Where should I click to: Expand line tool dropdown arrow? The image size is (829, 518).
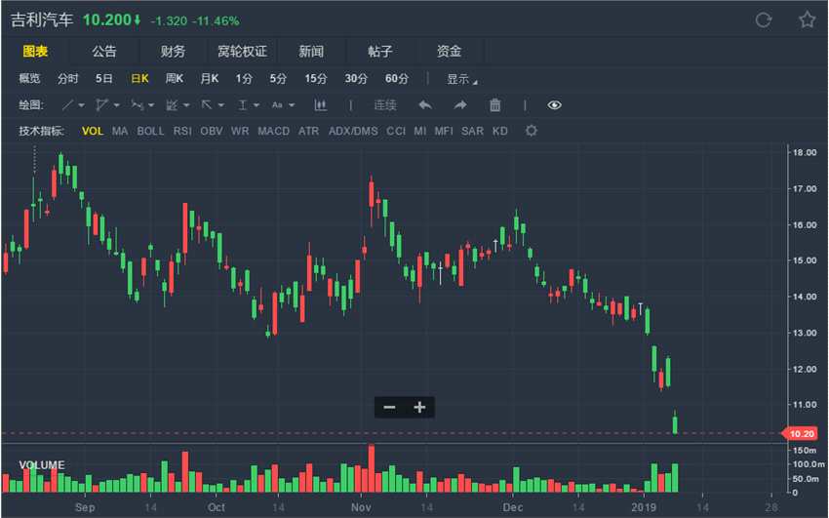tap(81, 105)
